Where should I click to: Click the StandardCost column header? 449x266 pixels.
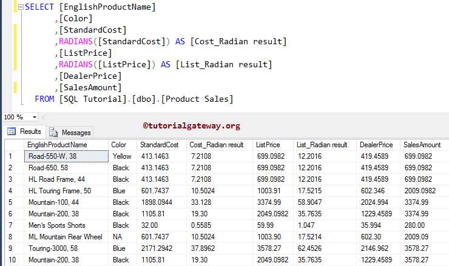pos(159,145)
